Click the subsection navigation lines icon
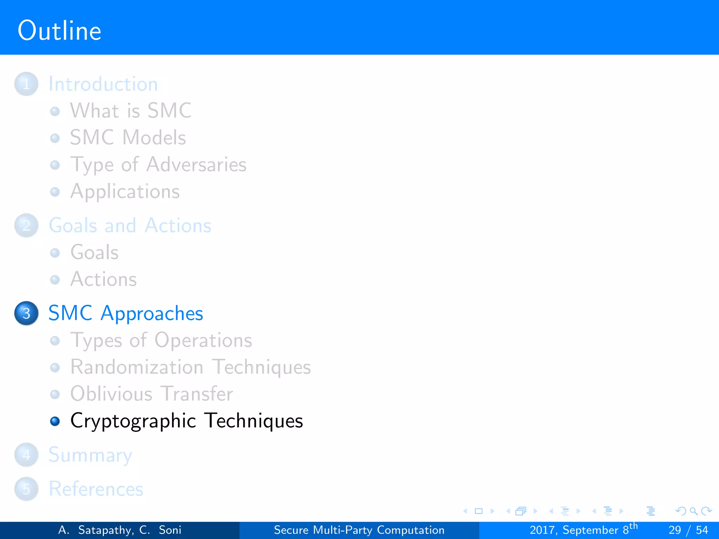This screenshot has height=539, width=719. [565, 511]
